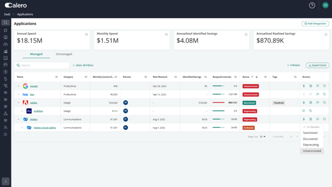Click dollar icon in Adobe row
The height and width of the screenshot is (187, 332).
coord(304,103)
